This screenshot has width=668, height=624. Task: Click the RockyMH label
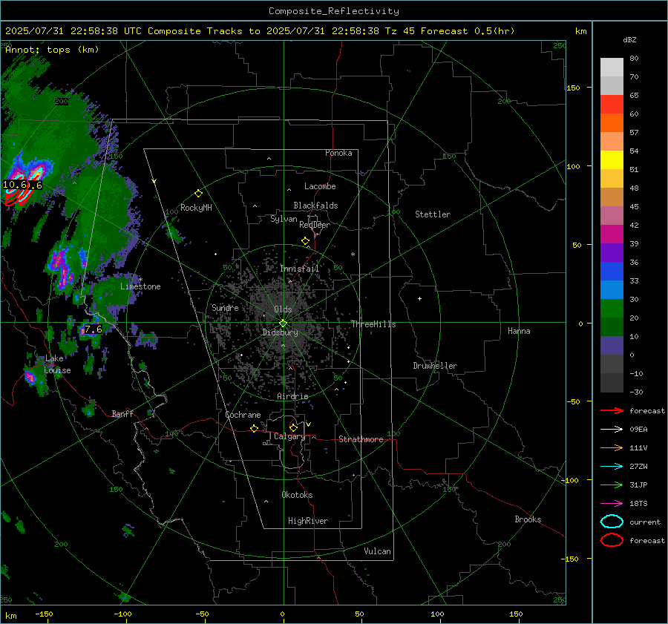(x=196, y=208)
